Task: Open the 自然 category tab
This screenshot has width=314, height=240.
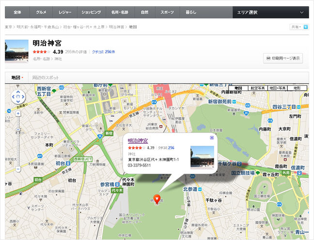Action: click(144, 12)
